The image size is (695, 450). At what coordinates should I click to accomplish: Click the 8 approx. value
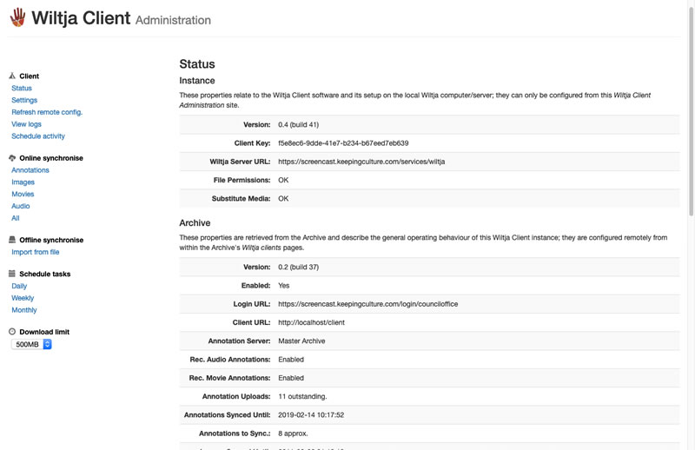click(x=293, y=433)
